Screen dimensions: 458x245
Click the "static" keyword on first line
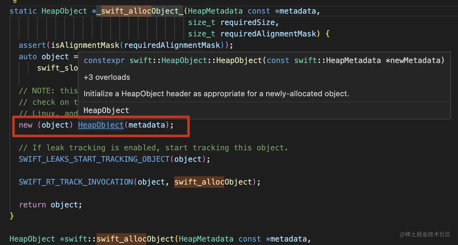(x=23, y=11)
